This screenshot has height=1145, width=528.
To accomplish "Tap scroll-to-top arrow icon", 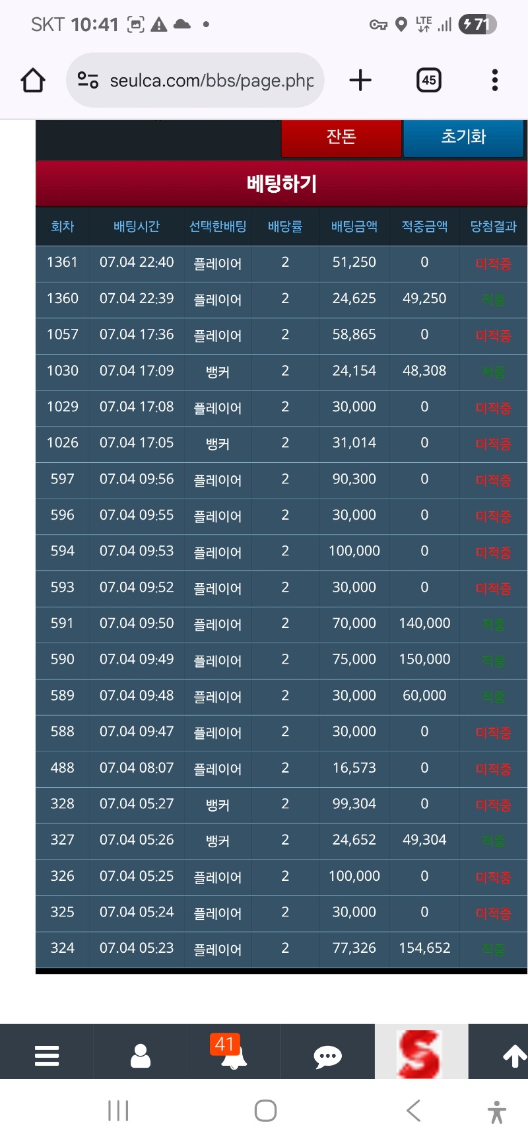I will (515, 1056).
